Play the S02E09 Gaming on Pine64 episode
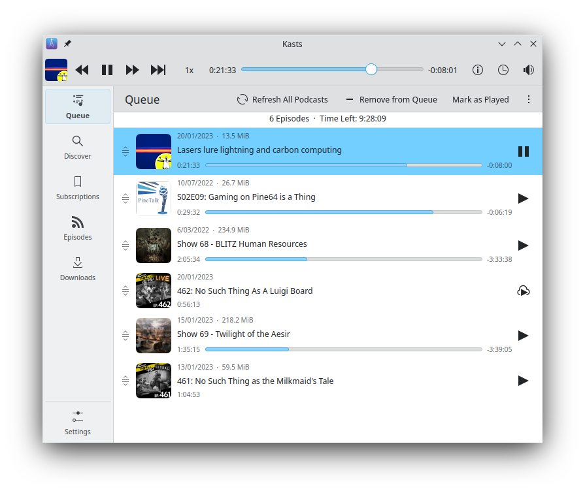Screen dimensions: 585x493 [x=523, y=199]
